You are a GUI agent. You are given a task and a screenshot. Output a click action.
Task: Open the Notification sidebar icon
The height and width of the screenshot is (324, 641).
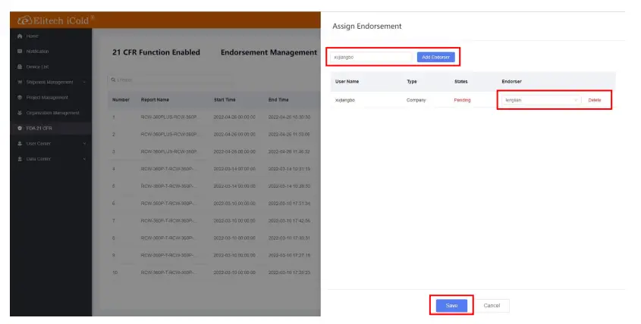pyautogui.click(x=20, y=51)
